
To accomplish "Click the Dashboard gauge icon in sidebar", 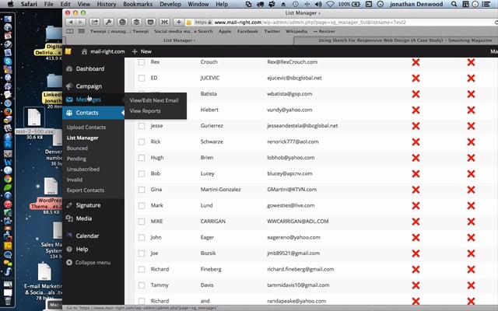I will tap(69, 68).
